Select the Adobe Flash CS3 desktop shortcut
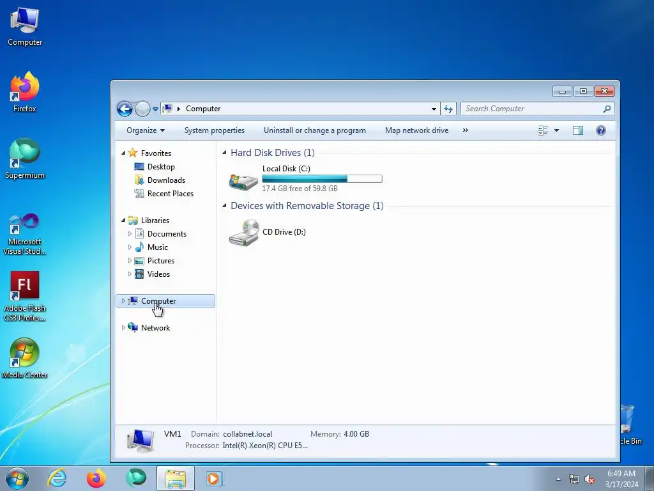Viewport: 654px width, 491px height. click(x=25, y=297)
